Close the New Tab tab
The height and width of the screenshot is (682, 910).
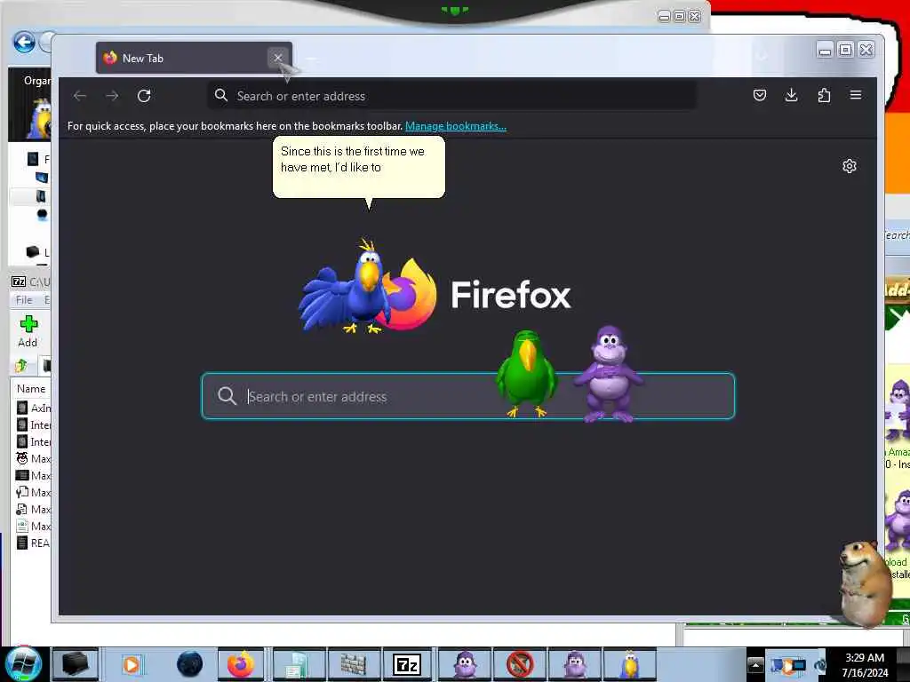point(278,58)
